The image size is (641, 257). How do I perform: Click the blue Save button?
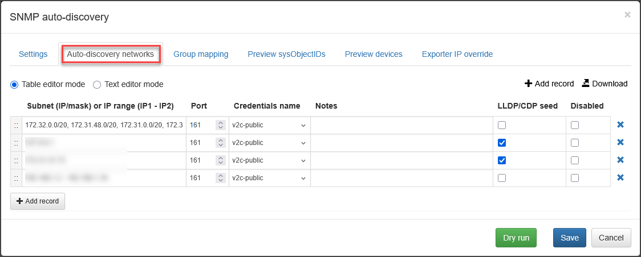pyautogui.click(x=569, y=238)
